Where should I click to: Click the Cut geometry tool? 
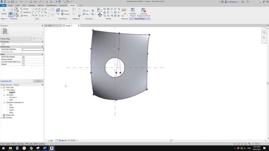point(85,10)
